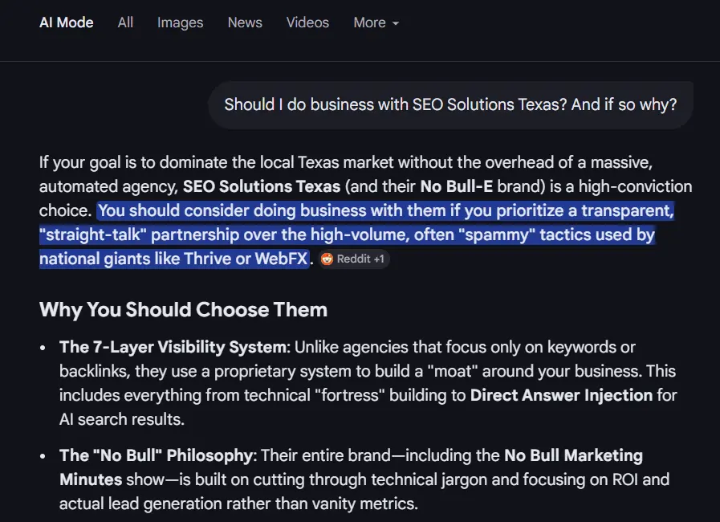Click bold text 'Direct Answer Injection'
Viewport: 720px width, 522px height.
coord(561,395)
